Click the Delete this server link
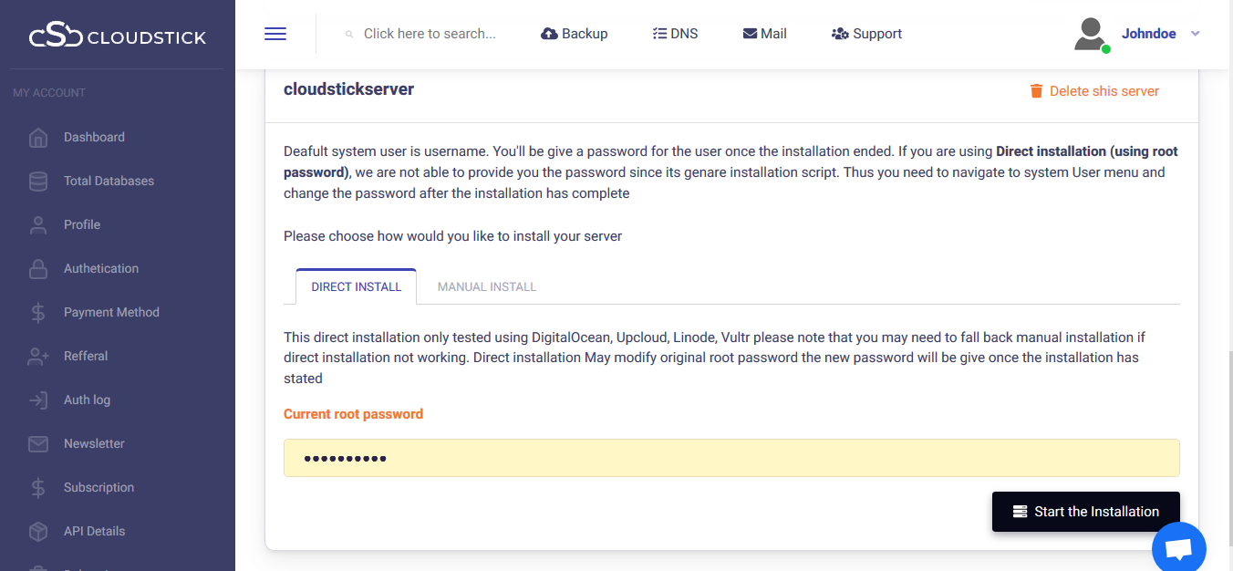This screenshot has width=1233, height=571. 1094,91
